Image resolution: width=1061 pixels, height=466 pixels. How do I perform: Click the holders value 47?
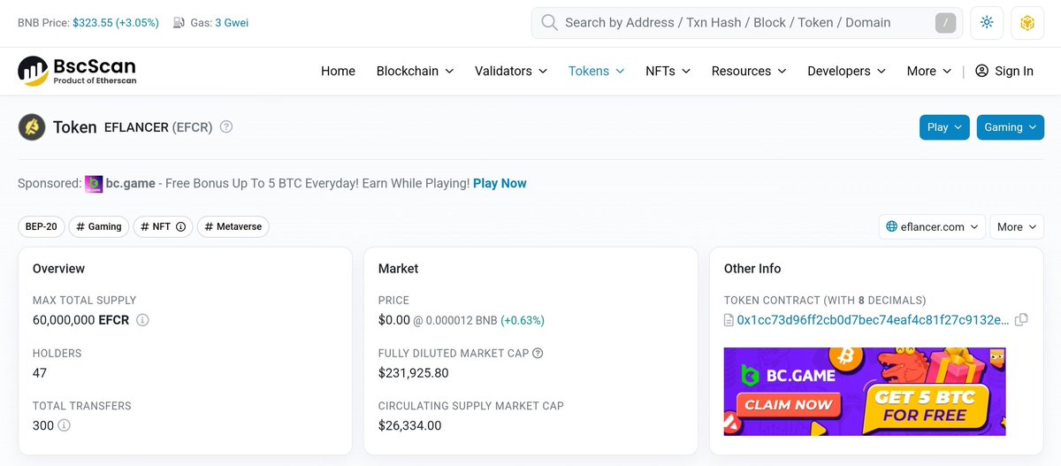tap(40, 373)
